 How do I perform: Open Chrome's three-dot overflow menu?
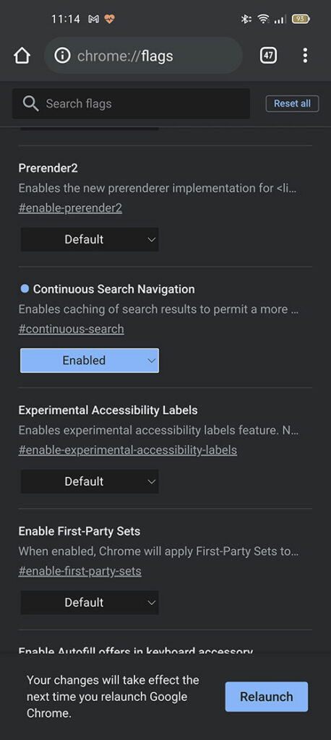(305, 56)
